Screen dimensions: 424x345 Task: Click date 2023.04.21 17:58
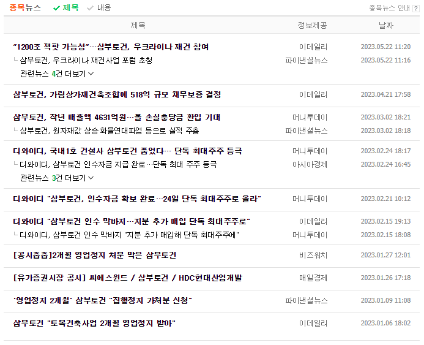386,94
